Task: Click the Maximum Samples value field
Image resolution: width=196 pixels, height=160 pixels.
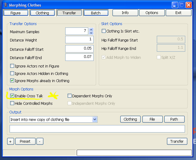Action: (77, 31)
